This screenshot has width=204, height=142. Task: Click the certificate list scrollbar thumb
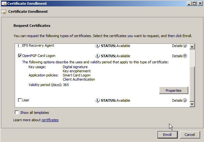click(x=192, y=80)
